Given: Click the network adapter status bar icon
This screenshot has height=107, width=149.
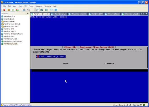Looking at the screenshot, I should click(x=141, y=105).
